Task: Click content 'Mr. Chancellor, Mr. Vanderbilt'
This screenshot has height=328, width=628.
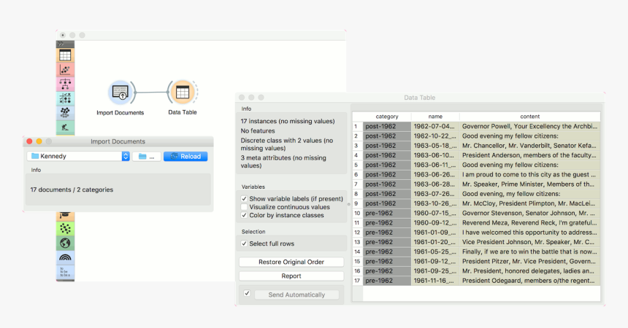Action: point(530,146)
